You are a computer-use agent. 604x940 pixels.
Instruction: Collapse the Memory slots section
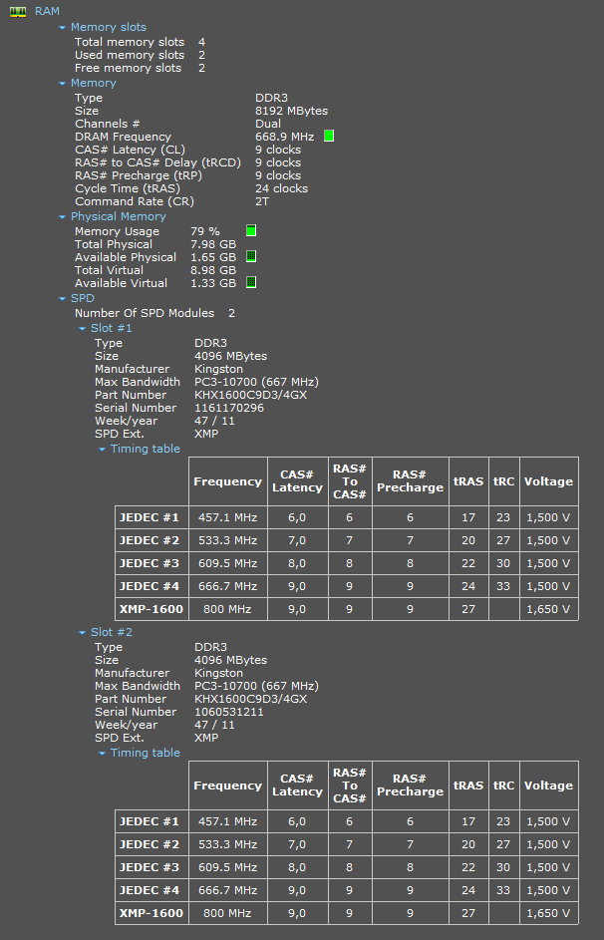pos(62,28)
